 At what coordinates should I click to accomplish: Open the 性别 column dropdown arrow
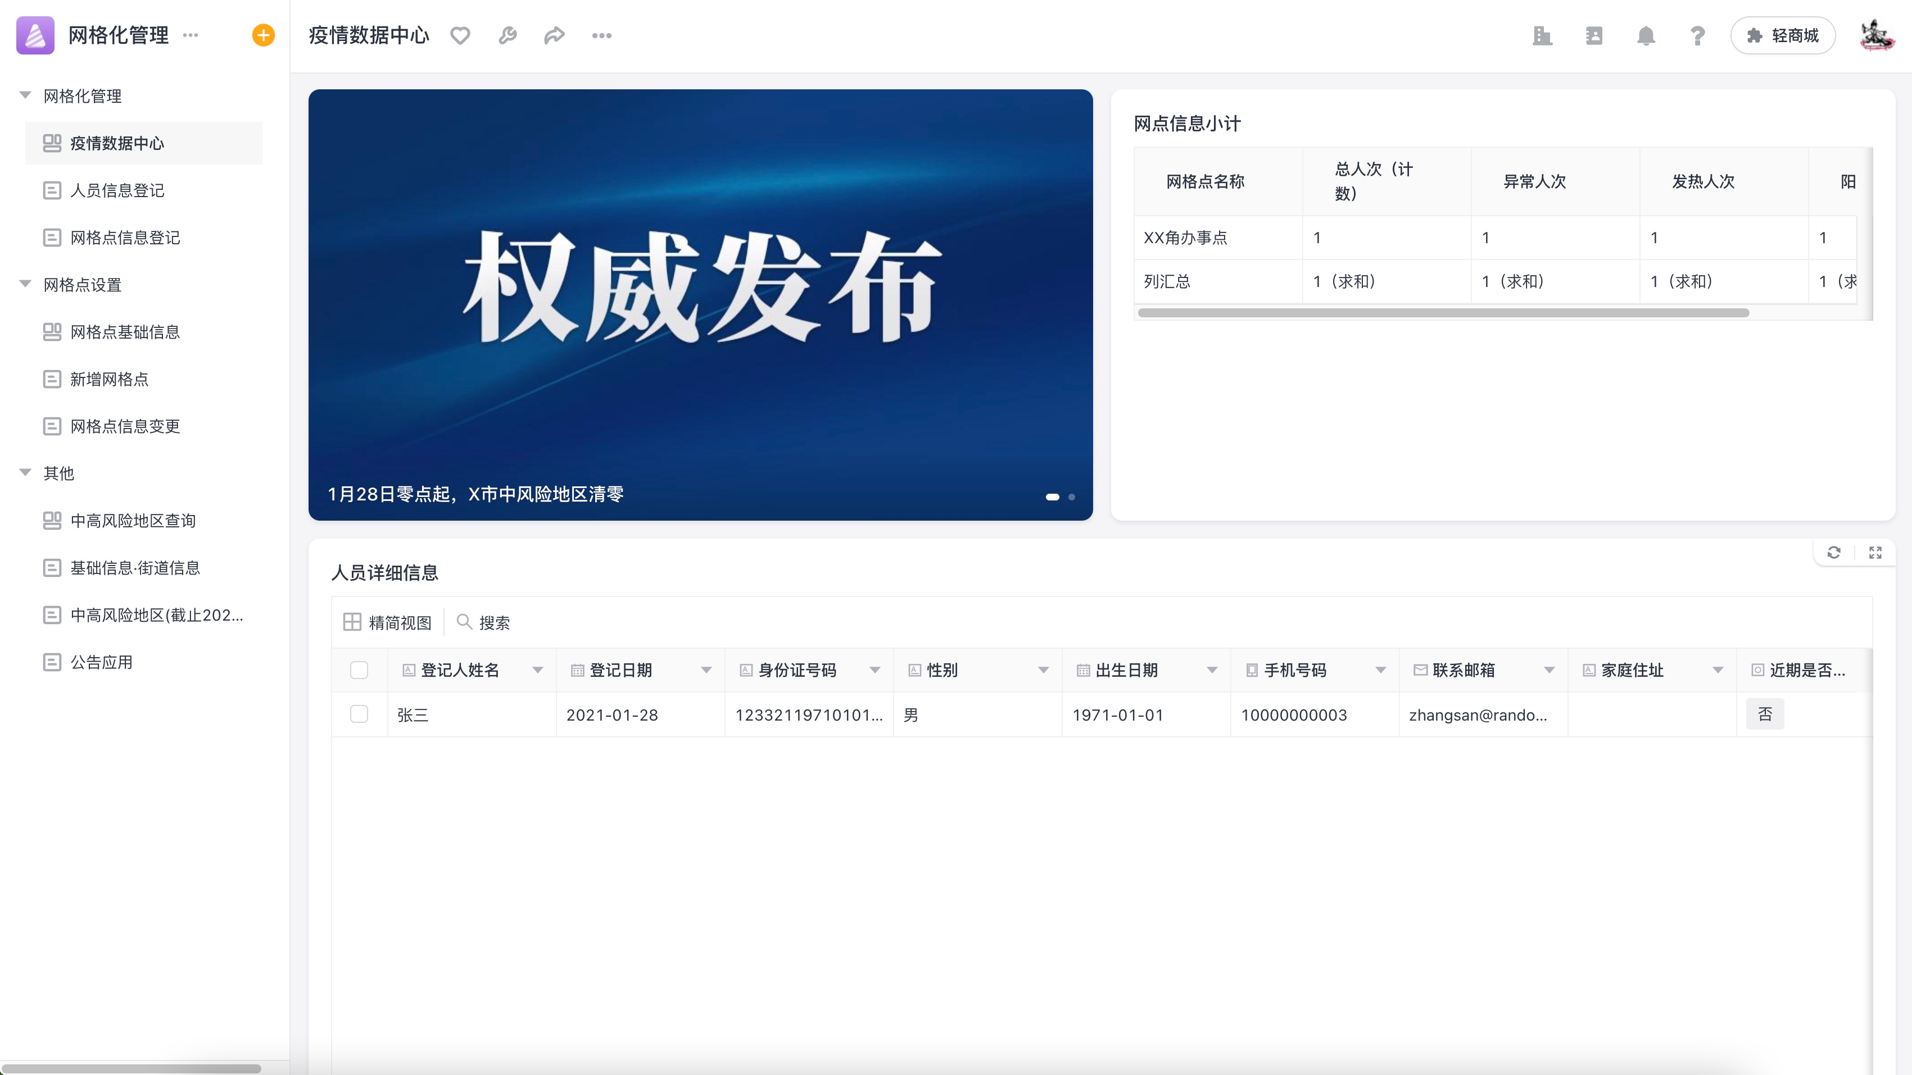(x=1043, y=670)
